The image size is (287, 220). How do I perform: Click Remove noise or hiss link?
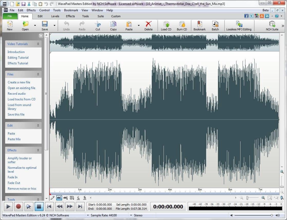coord(22,189)
